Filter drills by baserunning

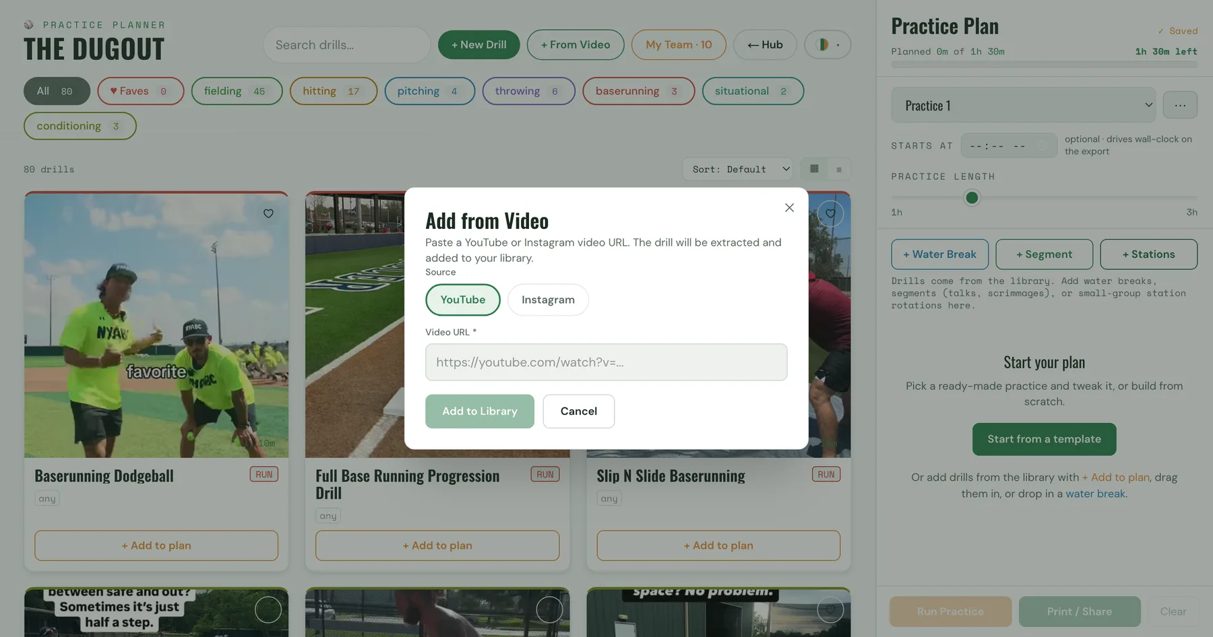coord(638,91)
